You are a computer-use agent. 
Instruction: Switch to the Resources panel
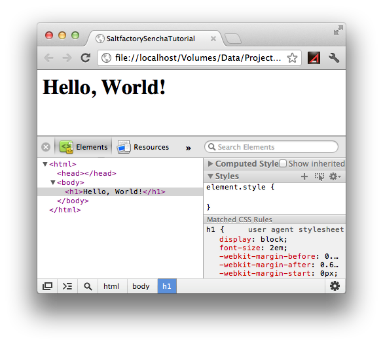pos(143,147)
